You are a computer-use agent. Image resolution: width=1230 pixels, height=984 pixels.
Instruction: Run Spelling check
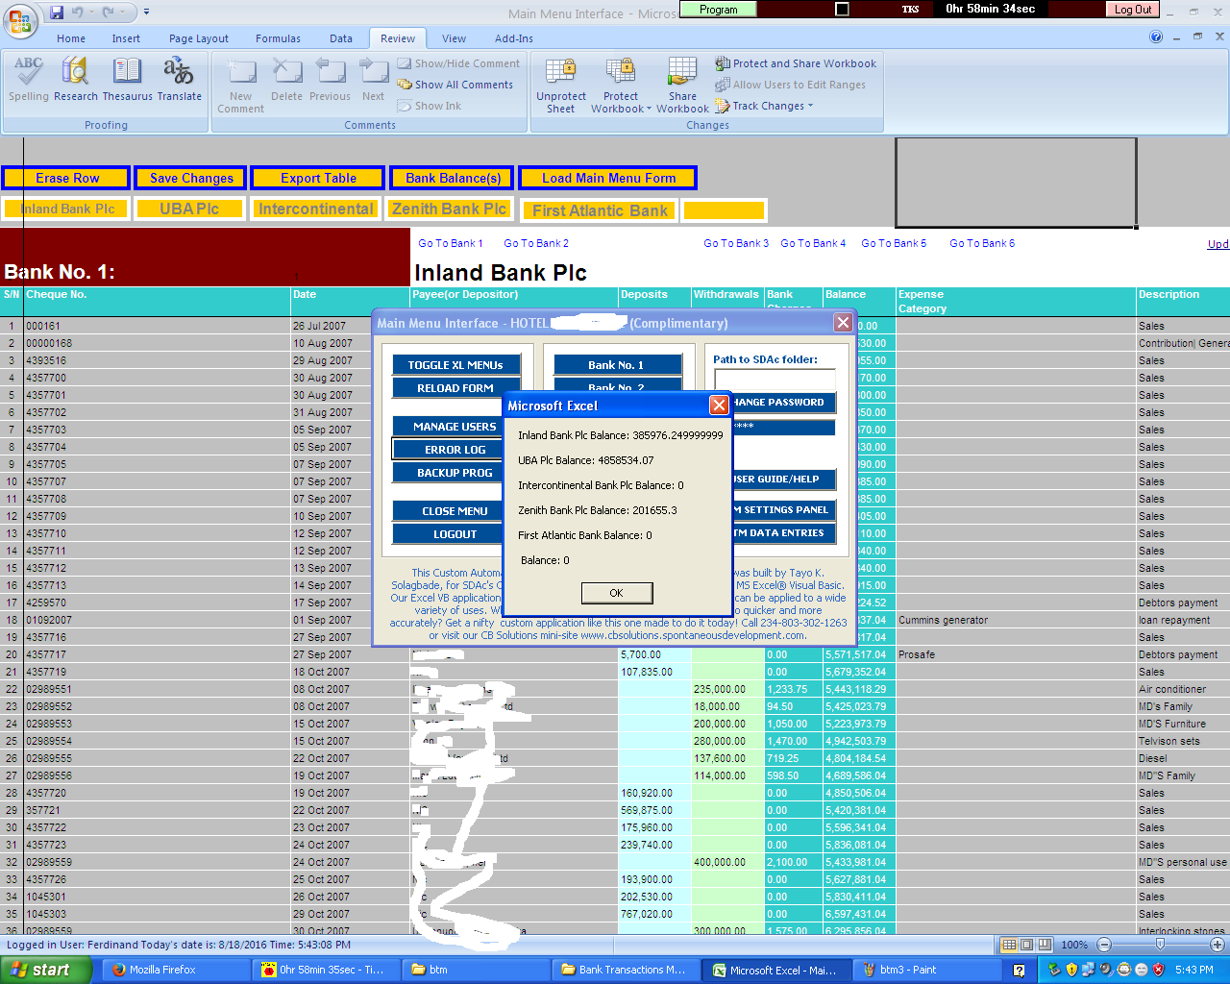29,80
